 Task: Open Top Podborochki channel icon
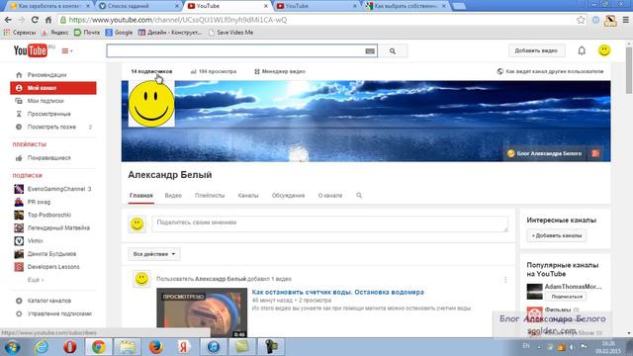(x=19, y=215)
